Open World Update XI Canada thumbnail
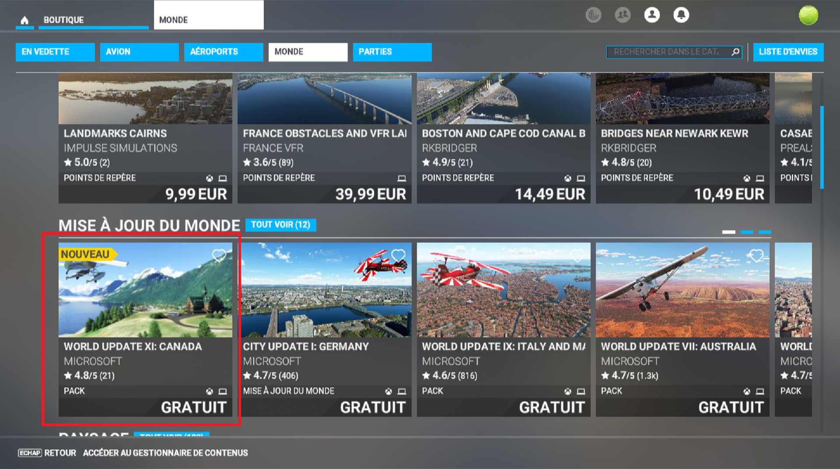Screen dimensions: 840x469 [x=145, y=290]
